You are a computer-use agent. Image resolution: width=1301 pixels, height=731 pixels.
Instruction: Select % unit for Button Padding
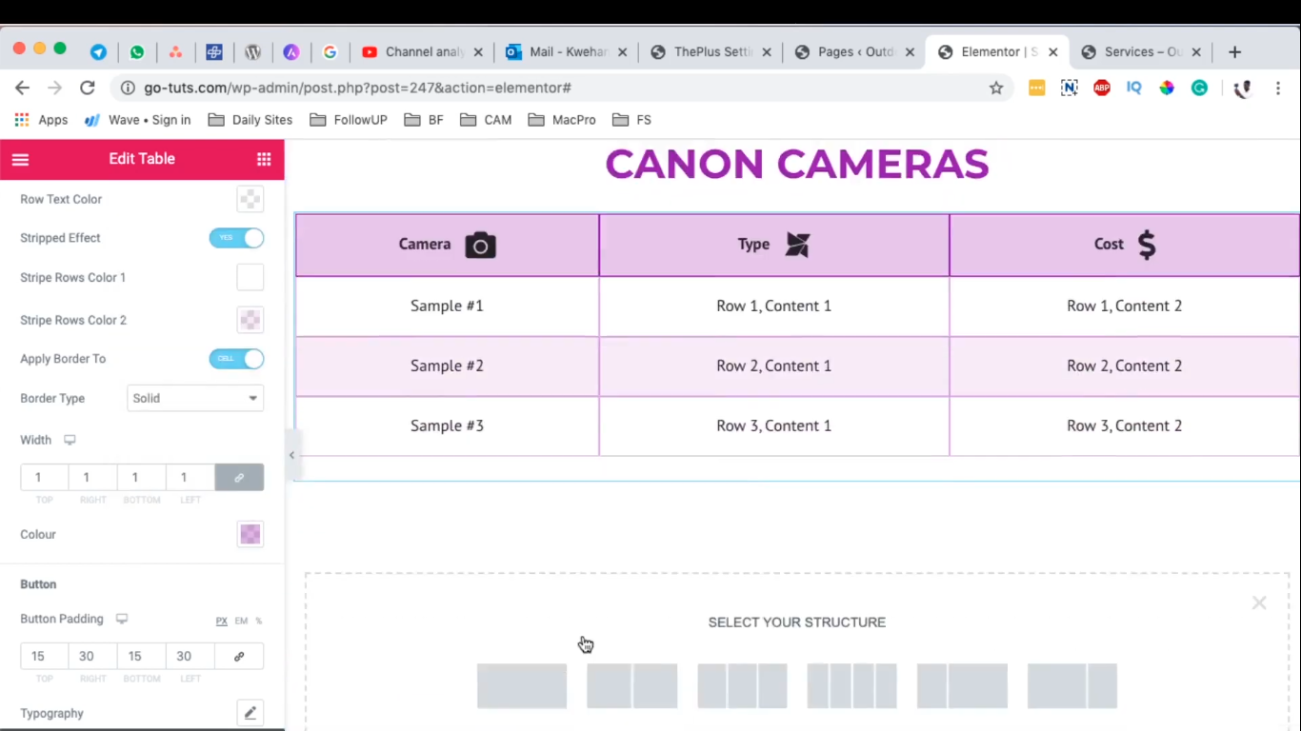click(258, 621)
